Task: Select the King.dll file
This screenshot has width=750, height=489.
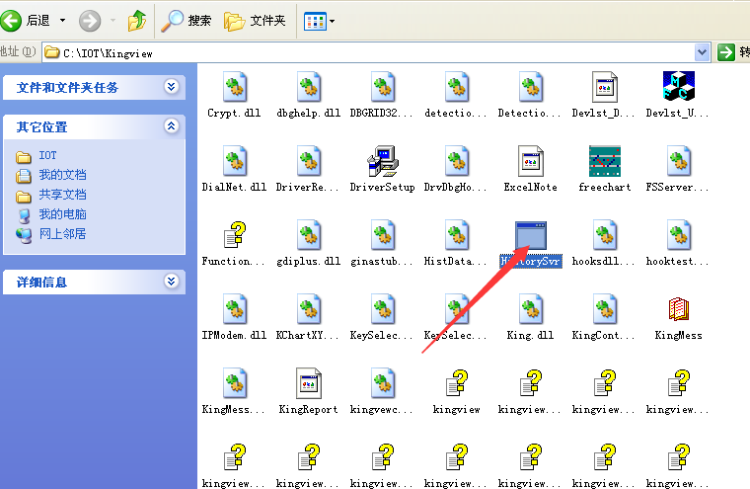Action: coord(531,309)
